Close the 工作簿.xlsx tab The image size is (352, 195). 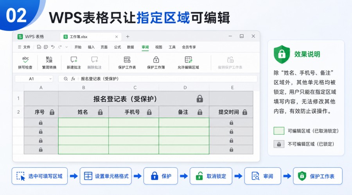tap(117, 37)
